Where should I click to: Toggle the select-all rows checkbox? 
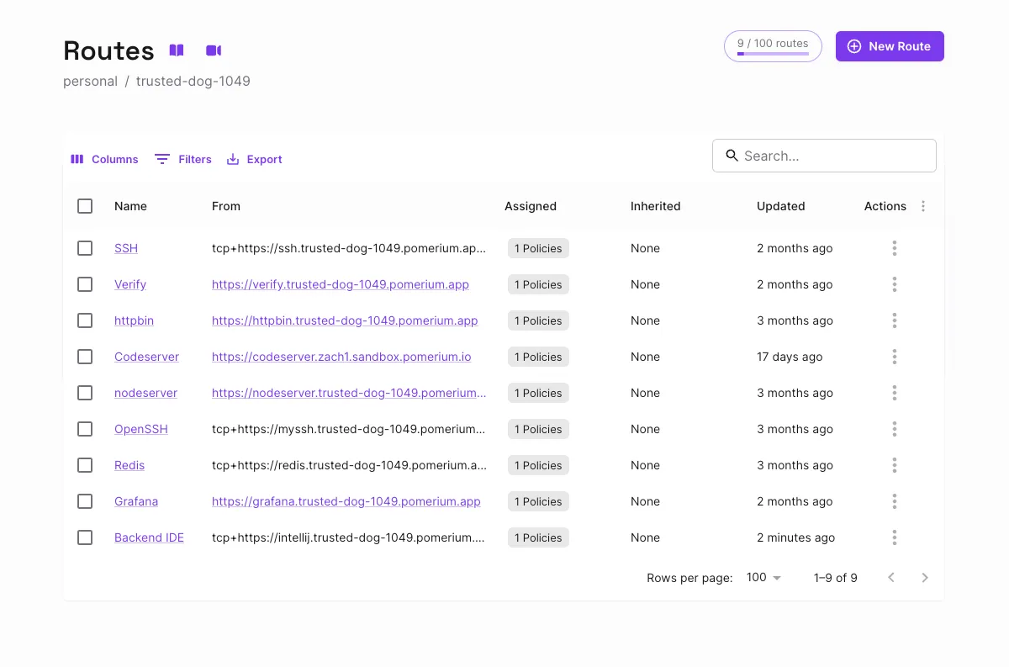(x=85, y=206)
